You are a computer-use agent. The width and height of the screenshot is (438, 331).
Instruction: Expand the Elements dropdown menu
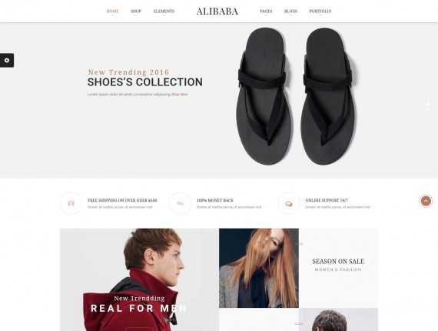point(164,12)
